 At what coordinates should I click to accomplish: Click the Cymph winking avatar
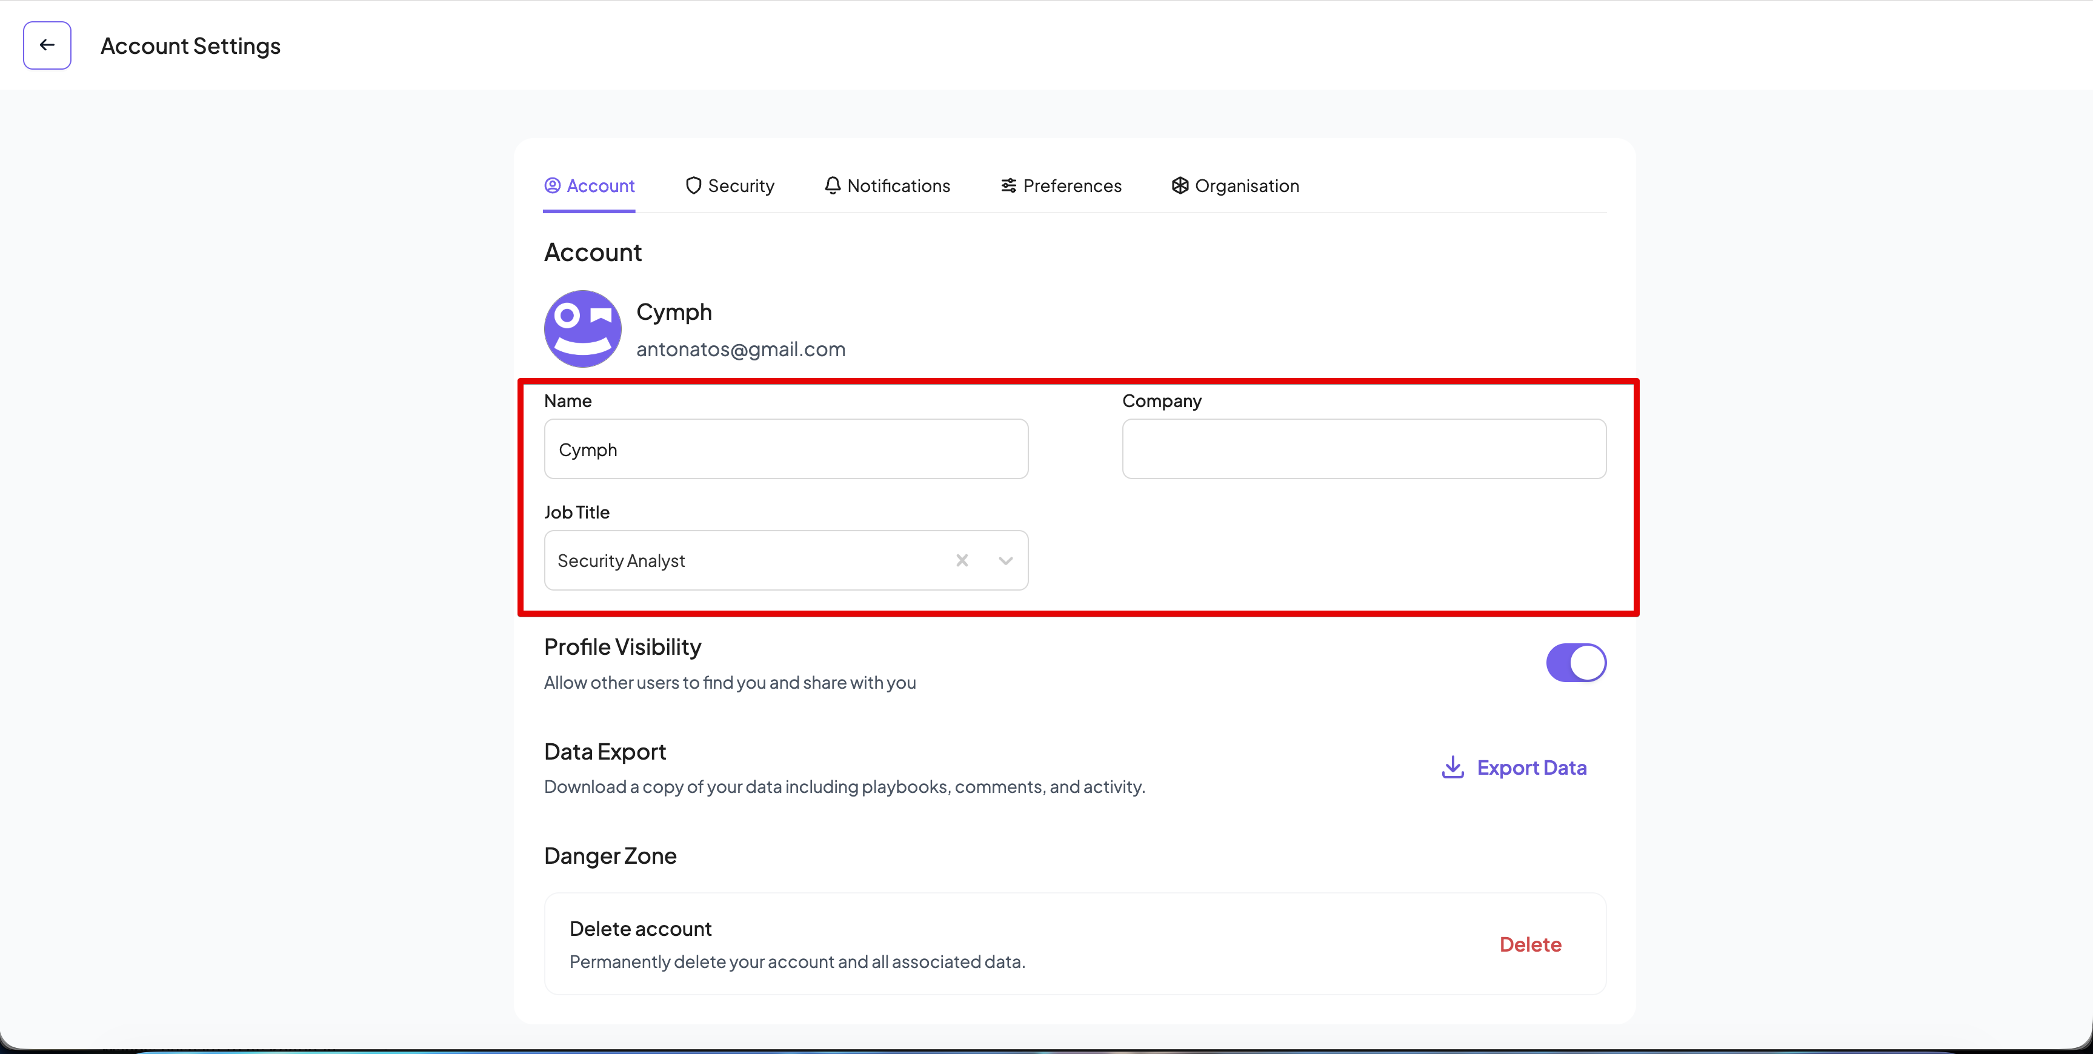582,329
